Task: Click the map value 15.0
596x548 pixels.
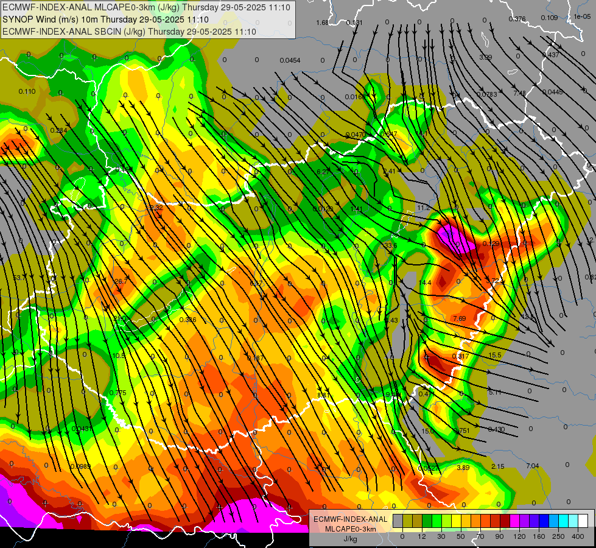Action: click(x=427, y=431)
